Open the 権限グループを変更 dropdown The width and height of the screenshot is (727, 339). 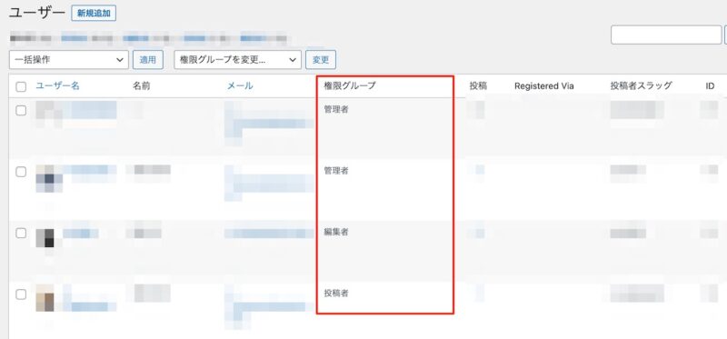click(237, 60)
